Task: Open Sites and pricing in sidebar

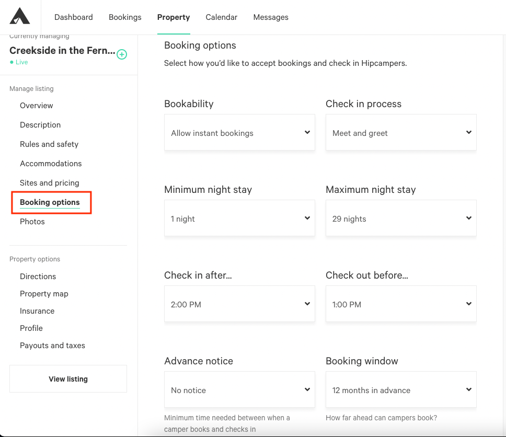Action: pyautogui.click(x=49, y=183)
